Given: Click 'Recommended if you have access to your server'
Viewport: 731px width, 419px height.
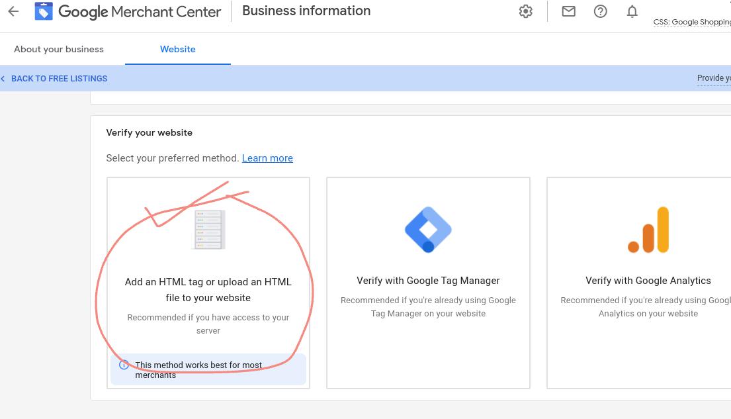Looking at the screenshot, I should (208, 324).
